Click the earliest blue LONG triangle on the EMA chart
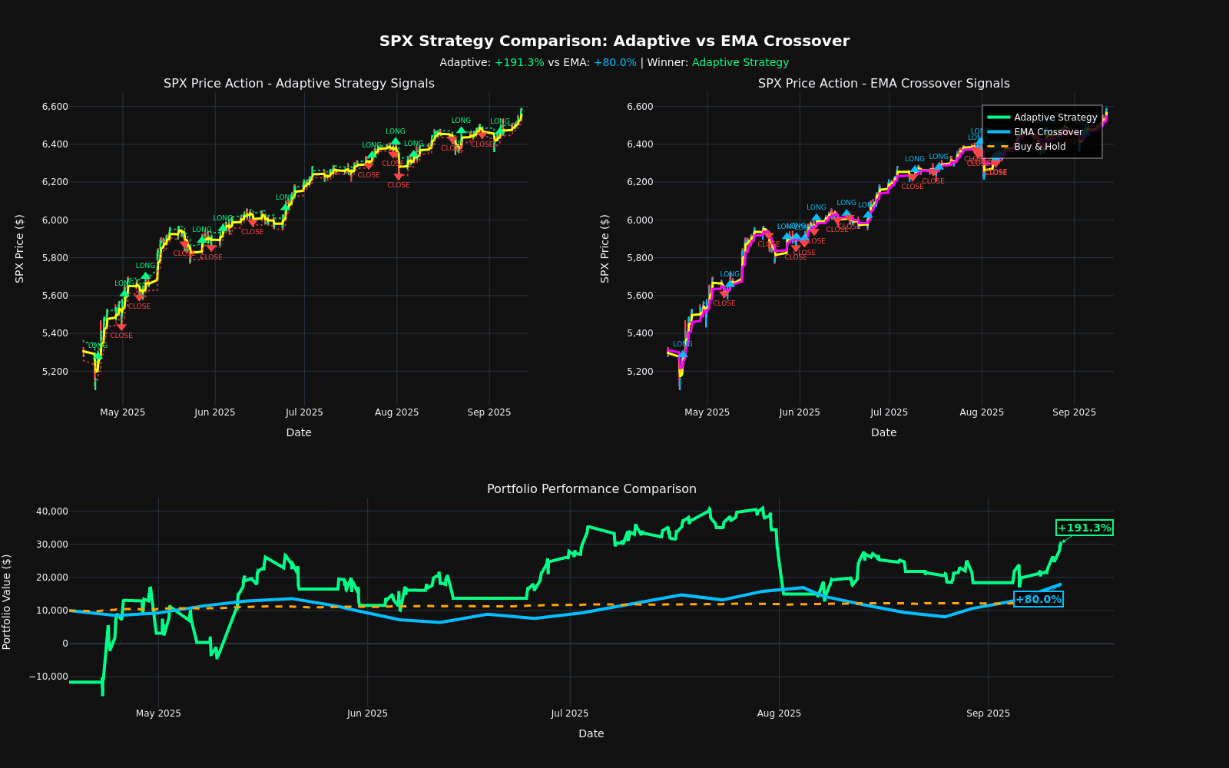The width and height of the screenshot is (1229, 768). pos(682,354)
